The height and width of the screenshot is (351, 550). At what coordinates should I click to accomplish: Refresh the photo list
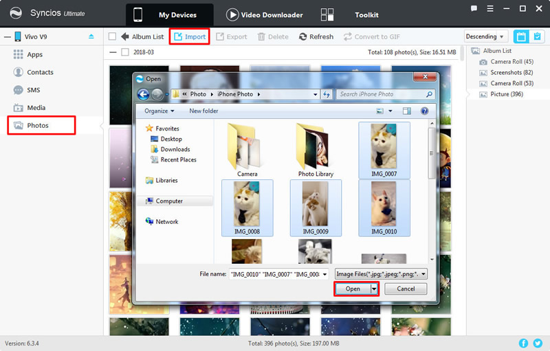(316, 37)
